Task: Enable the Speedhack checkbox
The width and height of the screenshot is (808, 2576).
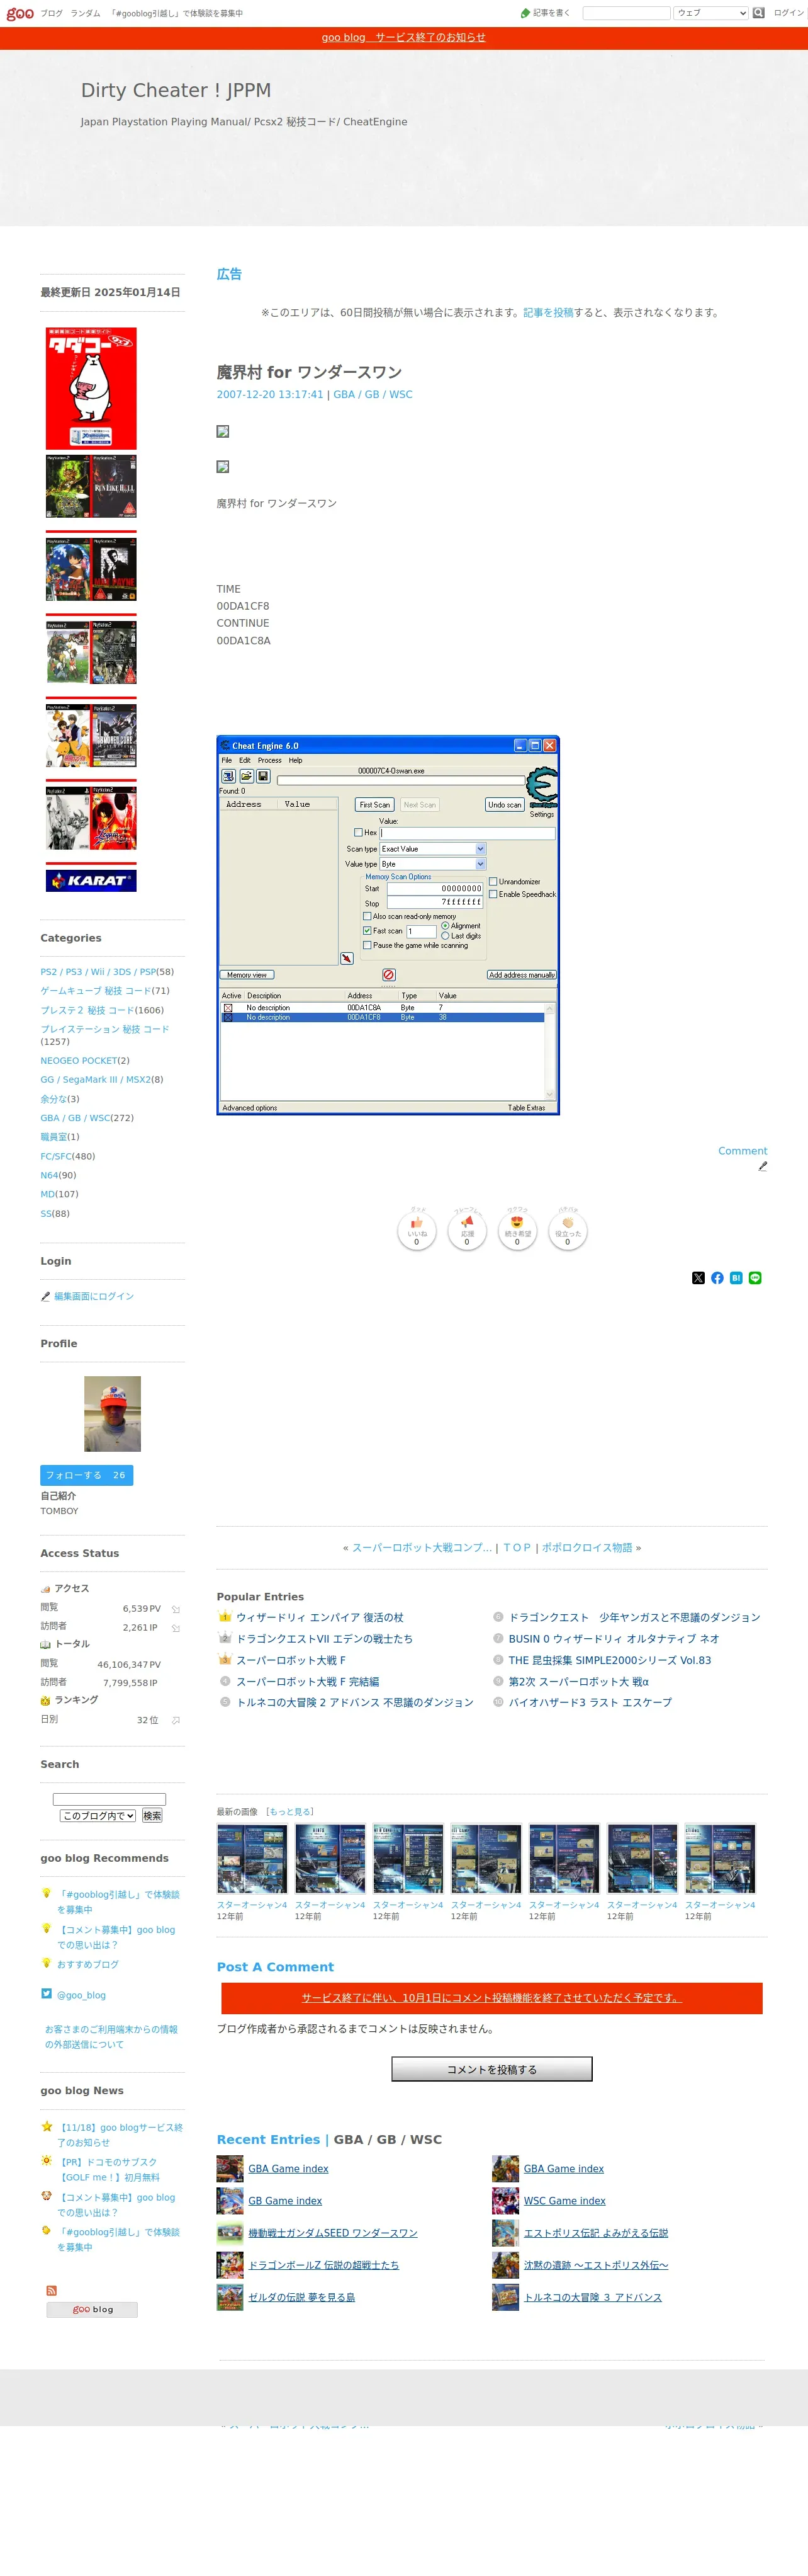Action: [x=493, y=894]
